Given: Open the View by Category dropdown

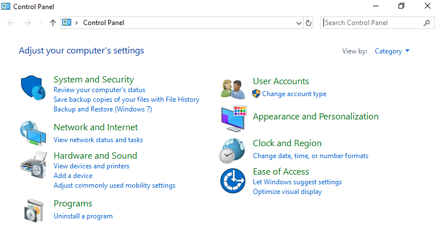Looking at the screenshot, I should pos(392,51).
